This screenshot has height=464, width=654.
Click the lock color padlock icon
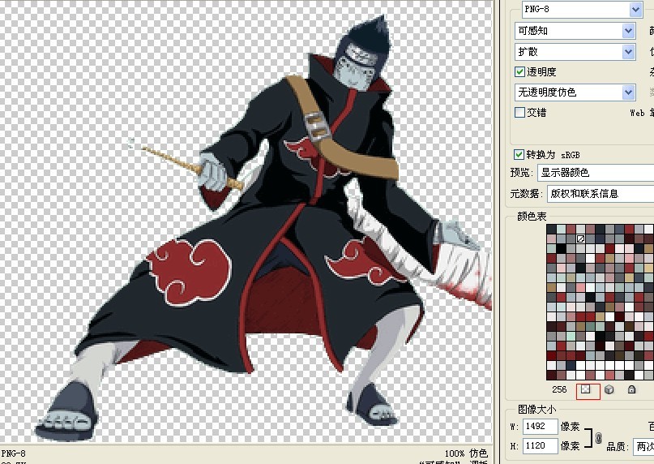[x=631, y=389]
